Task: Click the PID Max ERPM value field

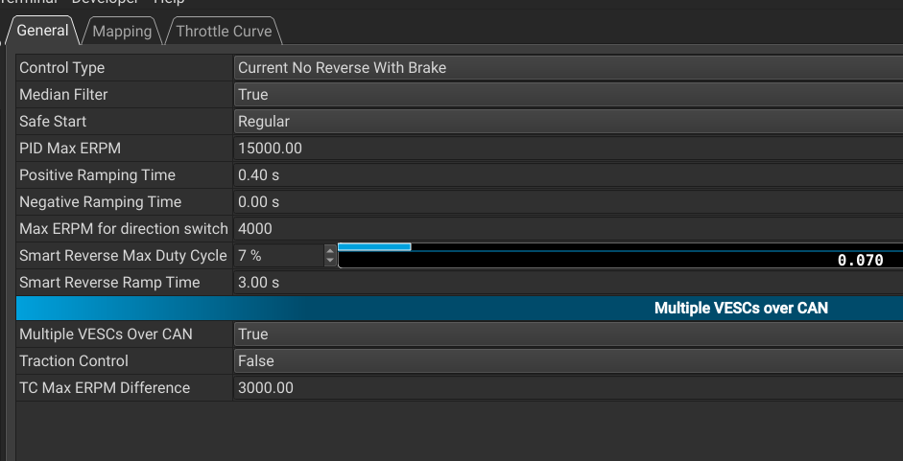Action: point(566,149)
